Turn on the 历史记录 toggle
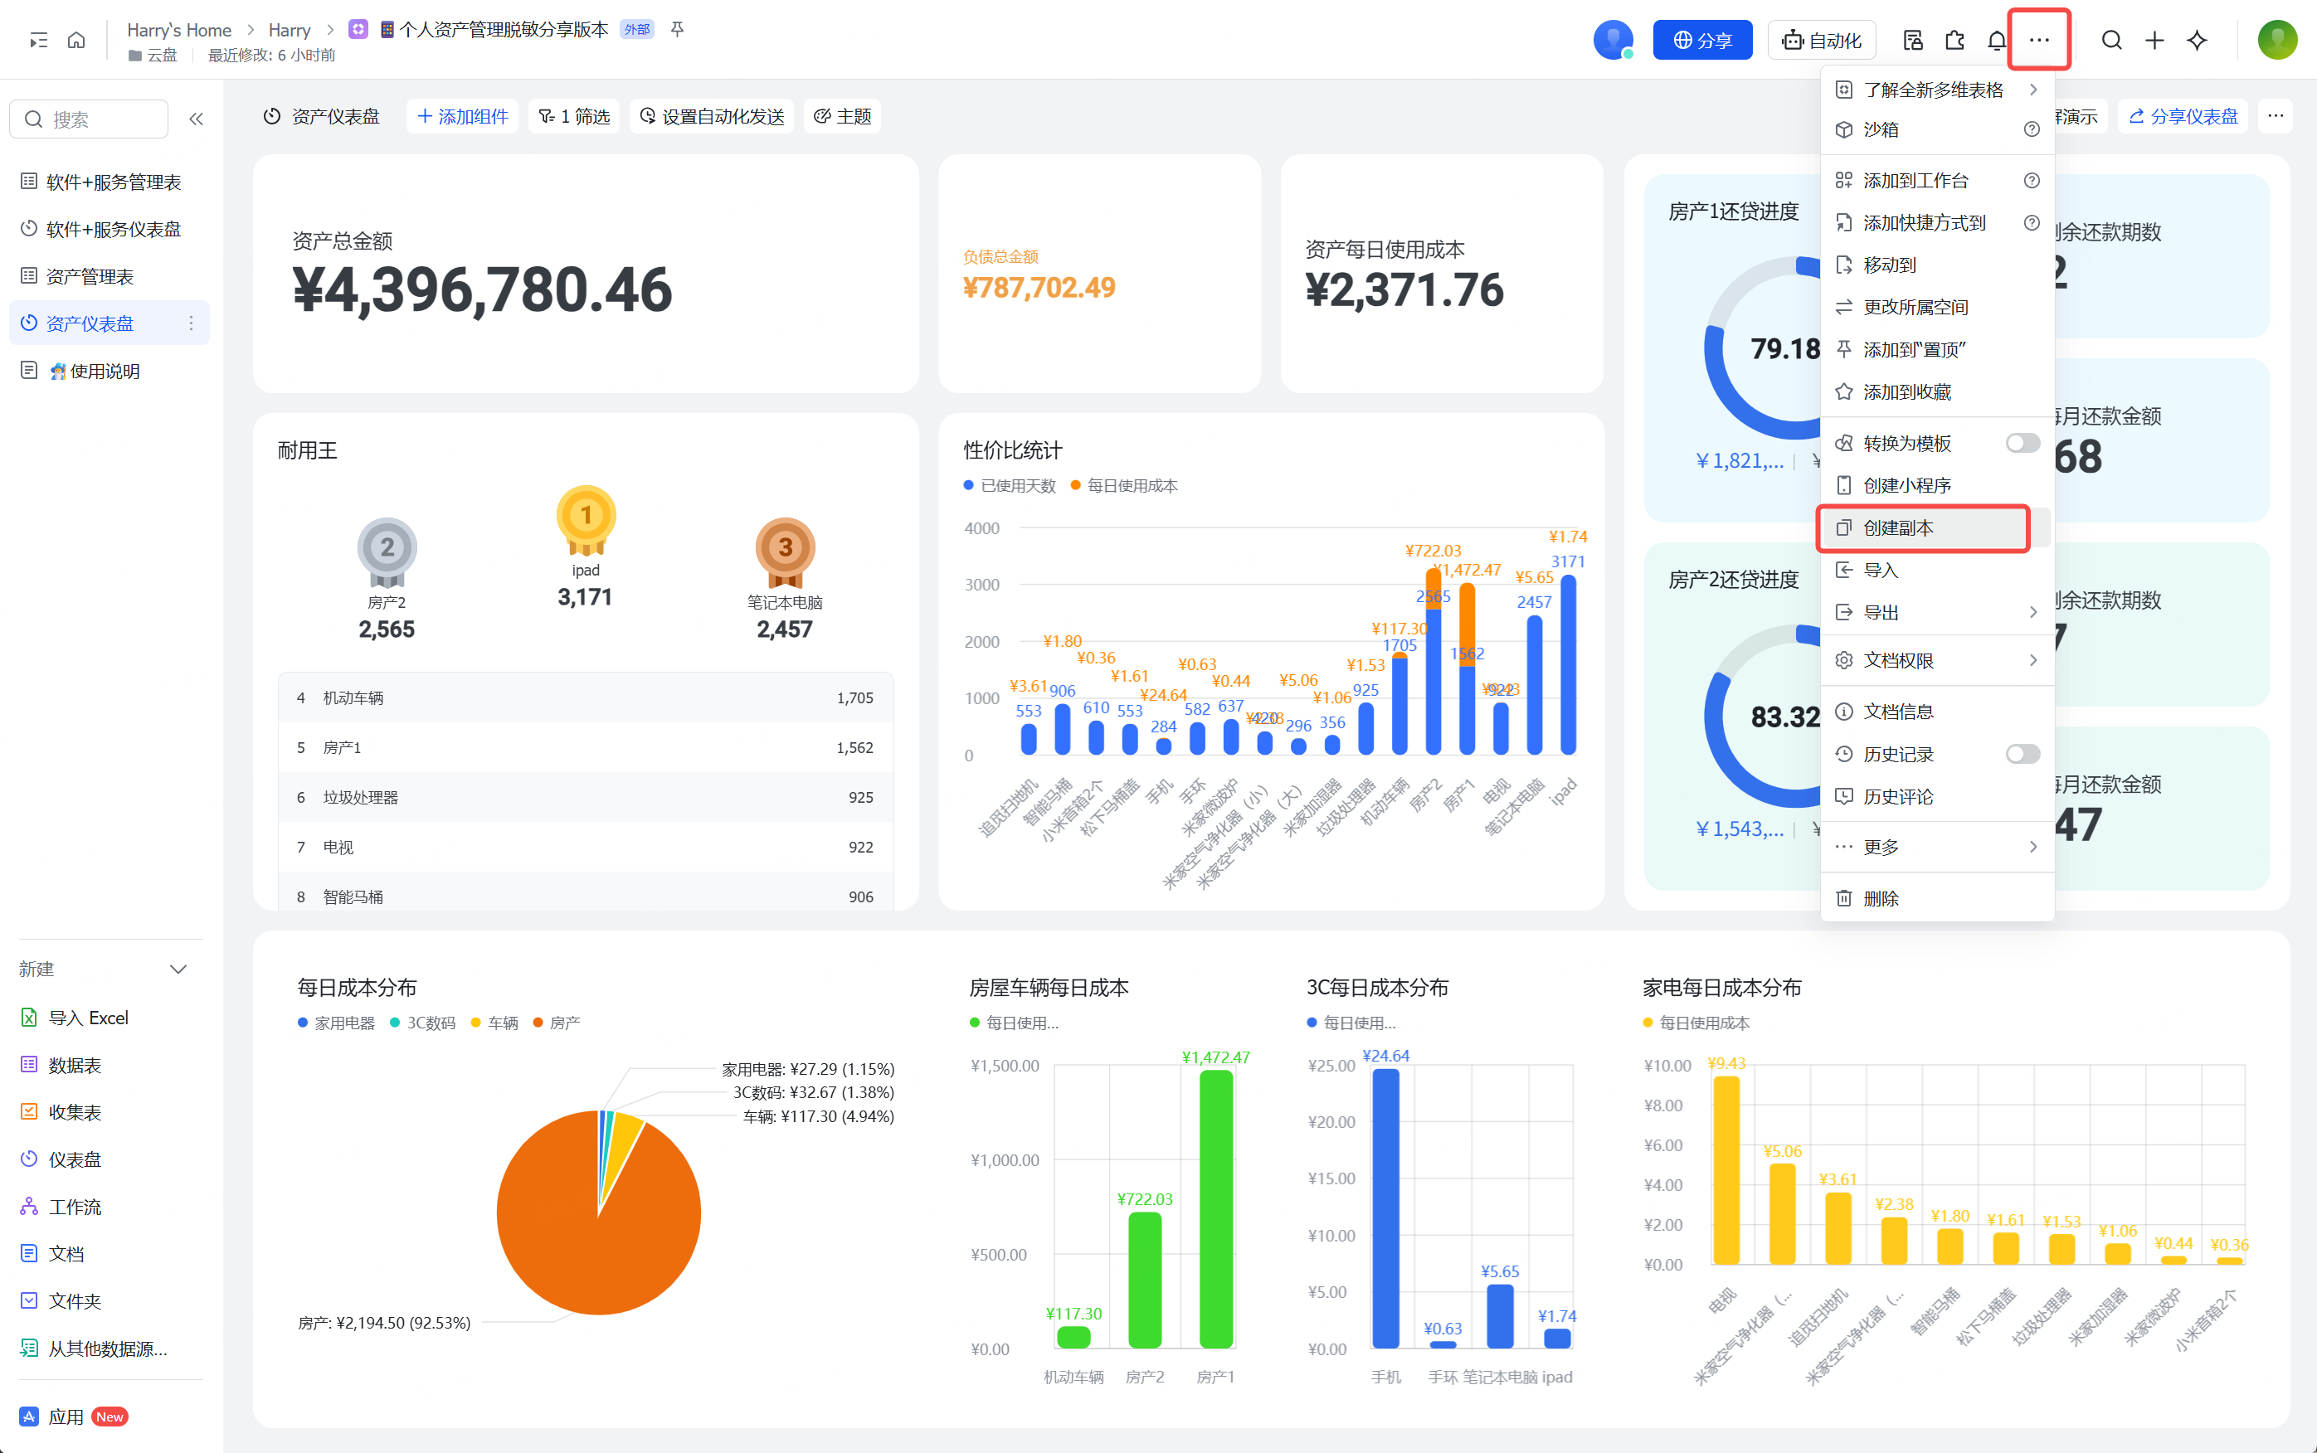Image resolution: width=2317 pixels, height=1453 pixels. pos(2021,755)
